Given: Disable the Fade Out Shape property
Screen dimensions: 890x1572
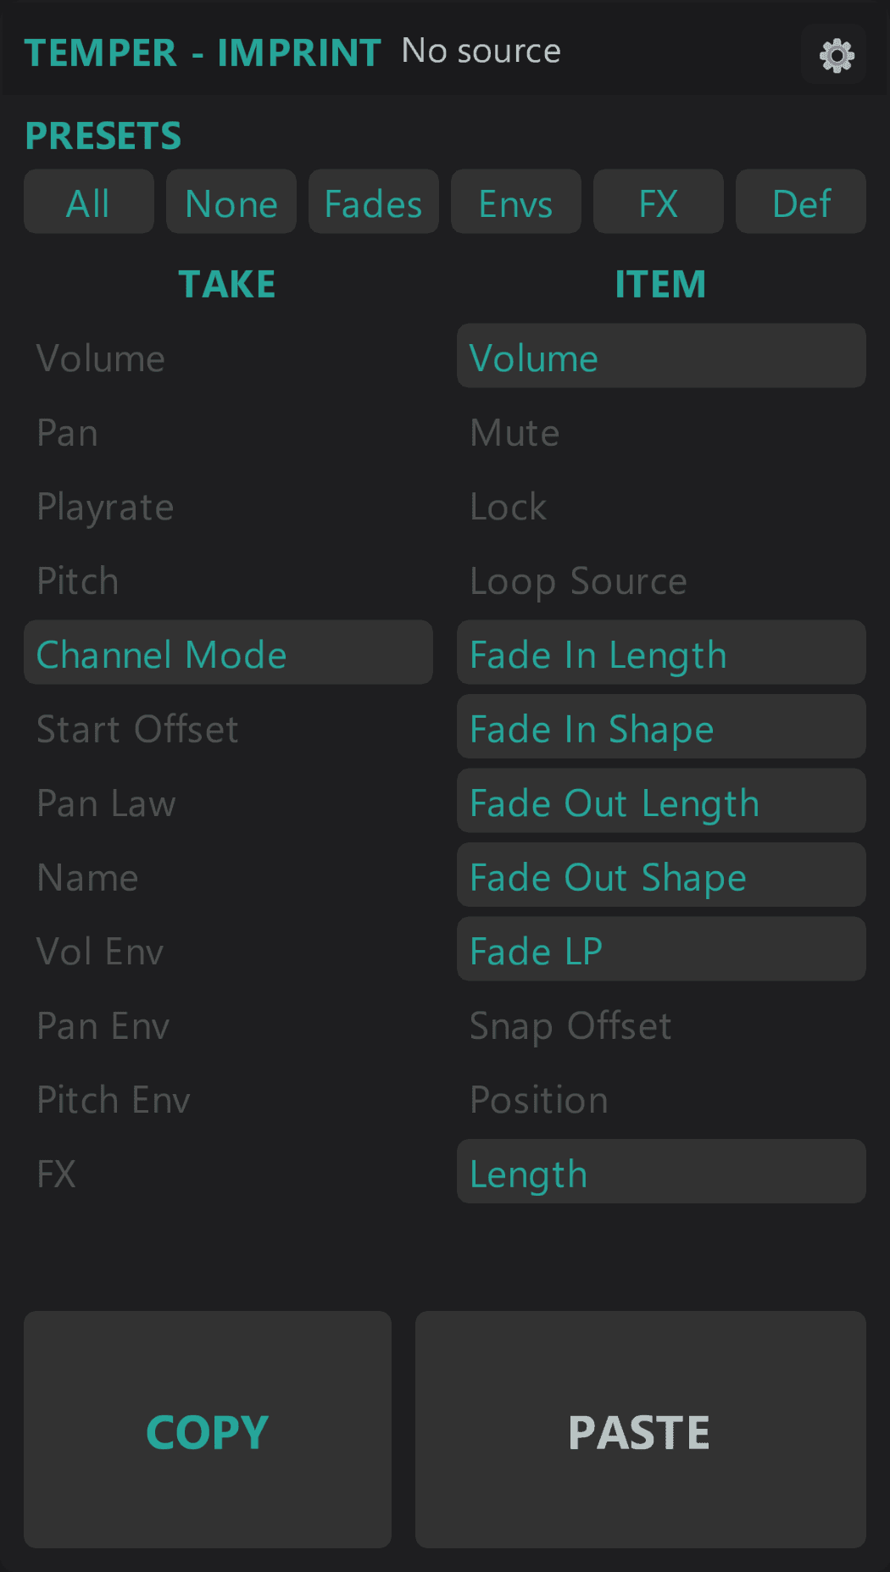Looking at the screenshot, I should (661, 875).
